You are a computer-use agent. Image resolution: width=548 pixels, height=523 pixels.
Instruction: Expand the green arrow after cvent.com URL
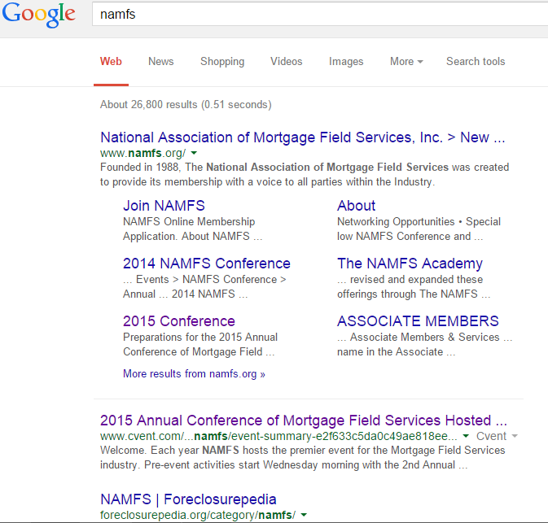pos(466,436)
